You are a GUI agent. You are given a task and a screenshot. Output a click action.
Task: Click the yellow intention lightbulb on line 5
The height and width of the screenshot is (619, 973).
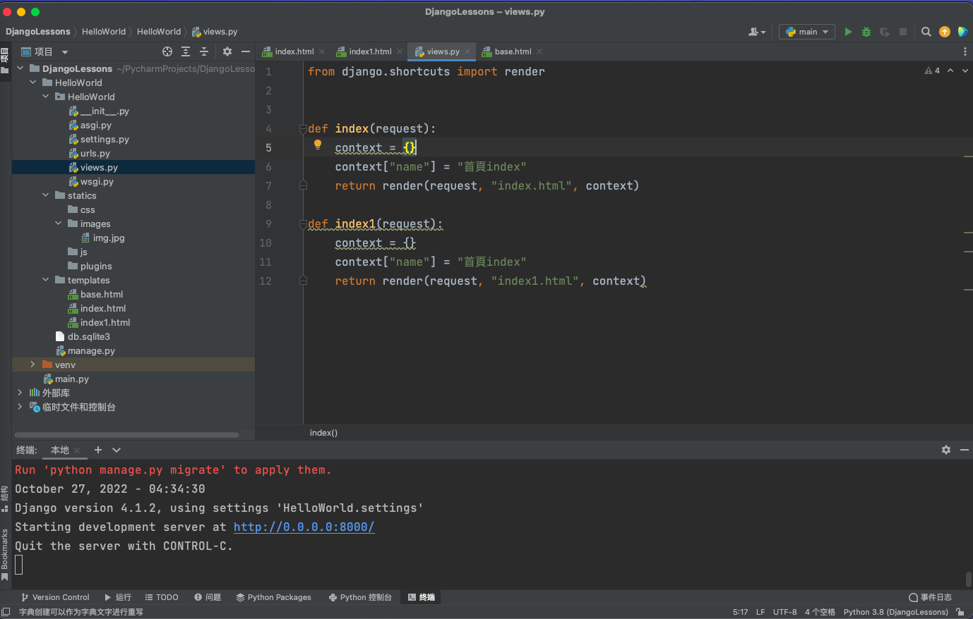point(318,145)
